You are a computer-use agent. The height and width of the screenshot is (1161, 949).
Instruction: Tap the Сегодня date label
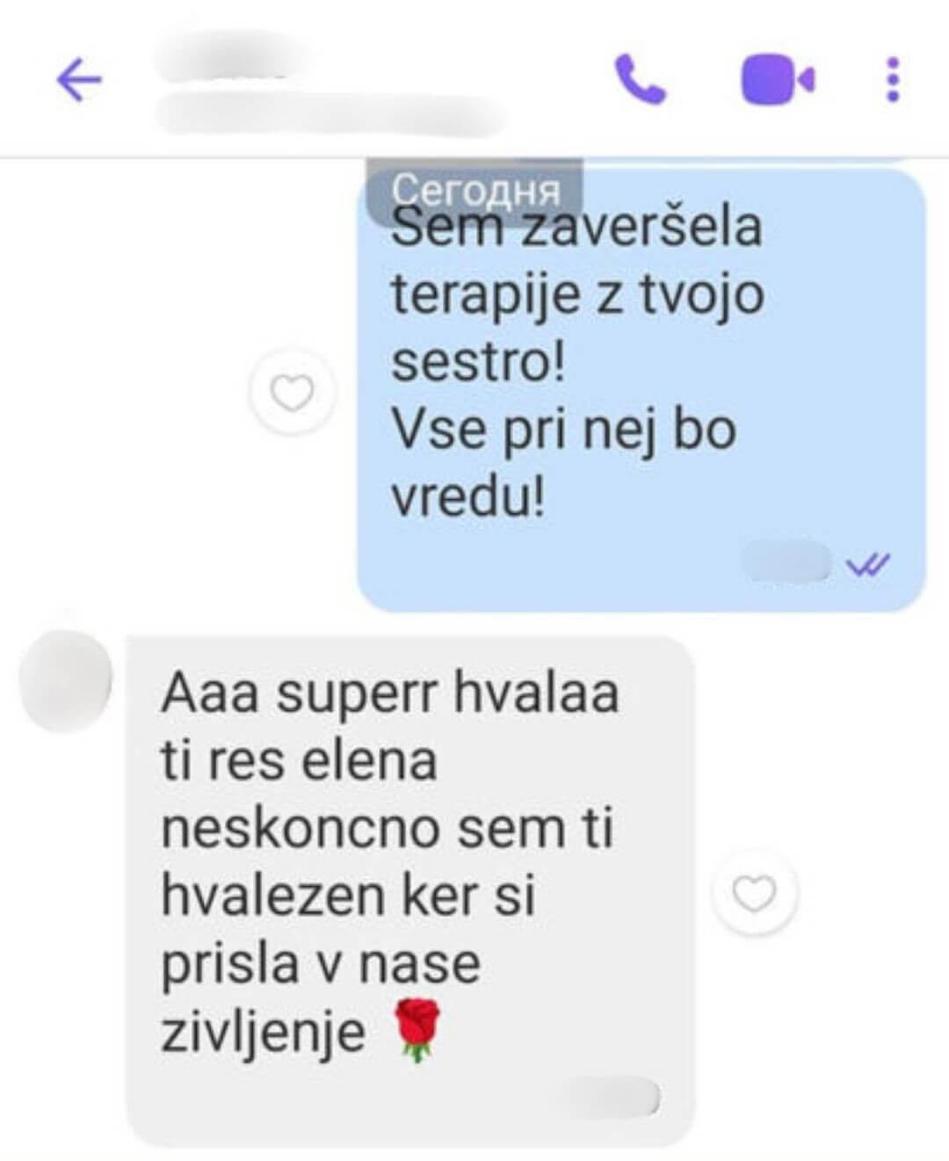pos(475,189)
